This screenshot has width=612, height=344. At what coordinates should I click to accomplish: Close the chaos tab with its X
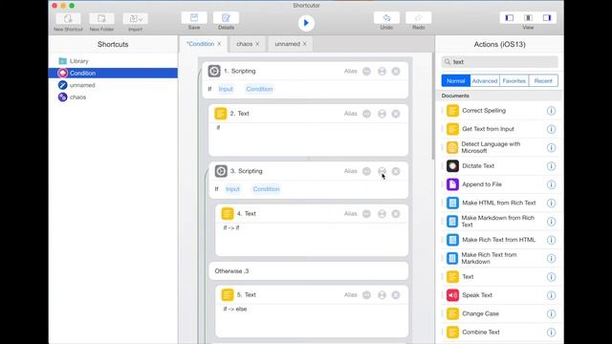click(257, 44)
